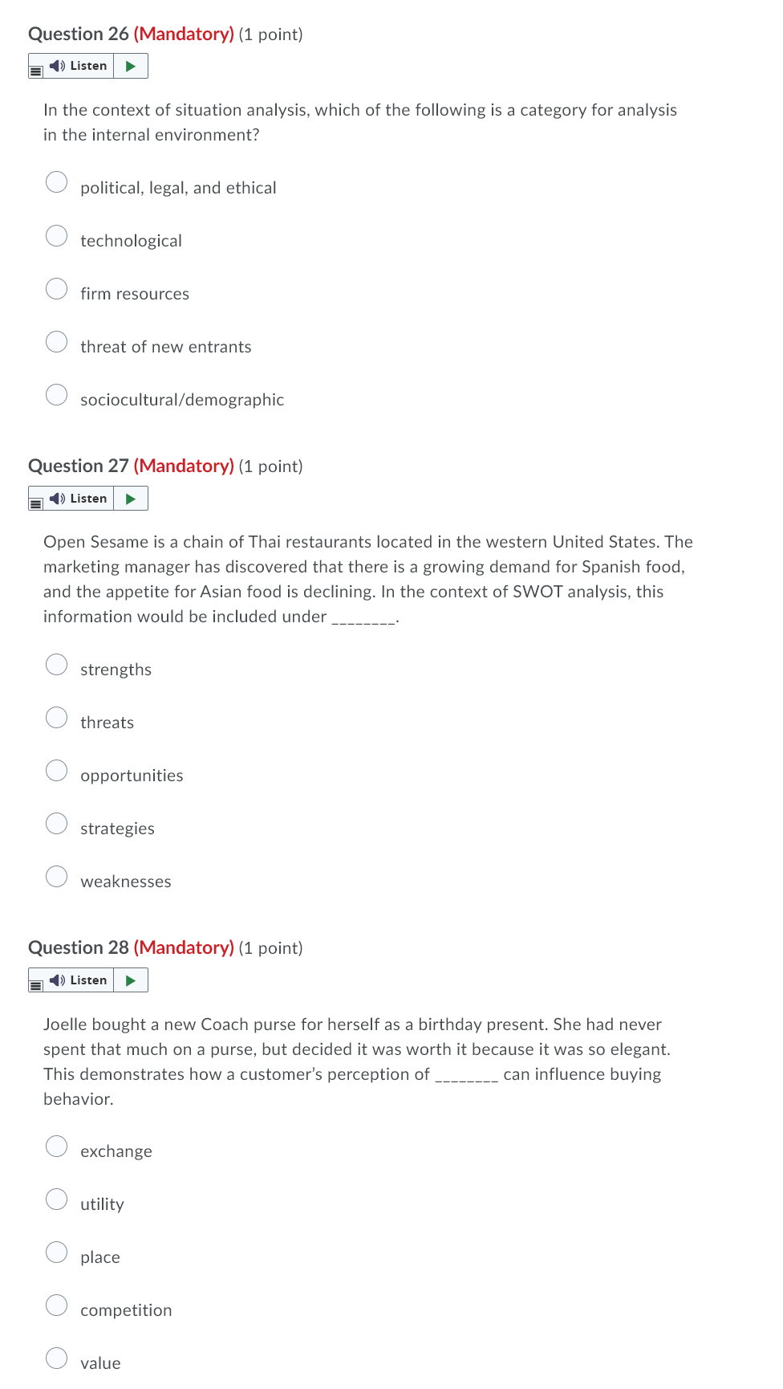Select 'threats' as the Question 27 answer

pyautogui.click(x=57, y=717)
